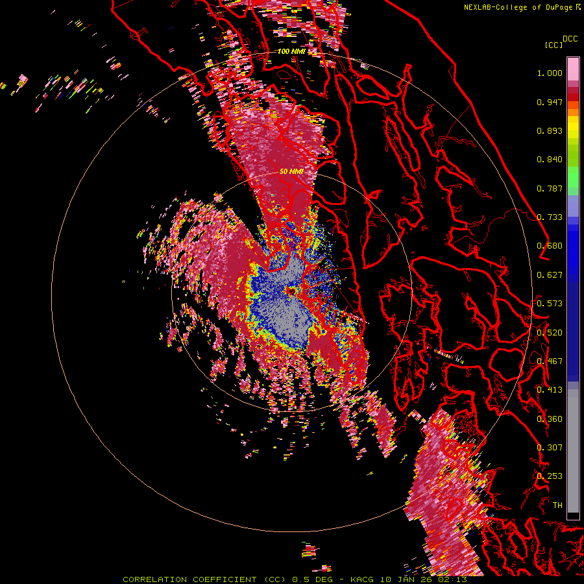Click the 0.5 DEG elevation text in the caption

[312, 579]
